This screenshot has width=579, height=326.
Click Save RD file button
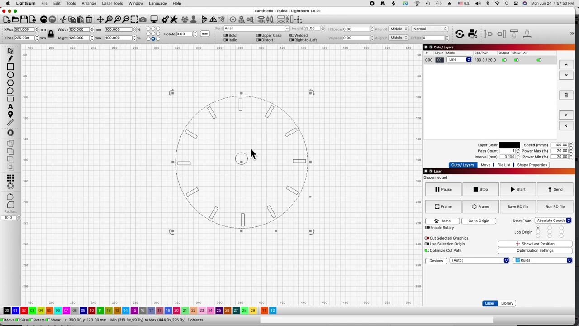click(518, 206)
